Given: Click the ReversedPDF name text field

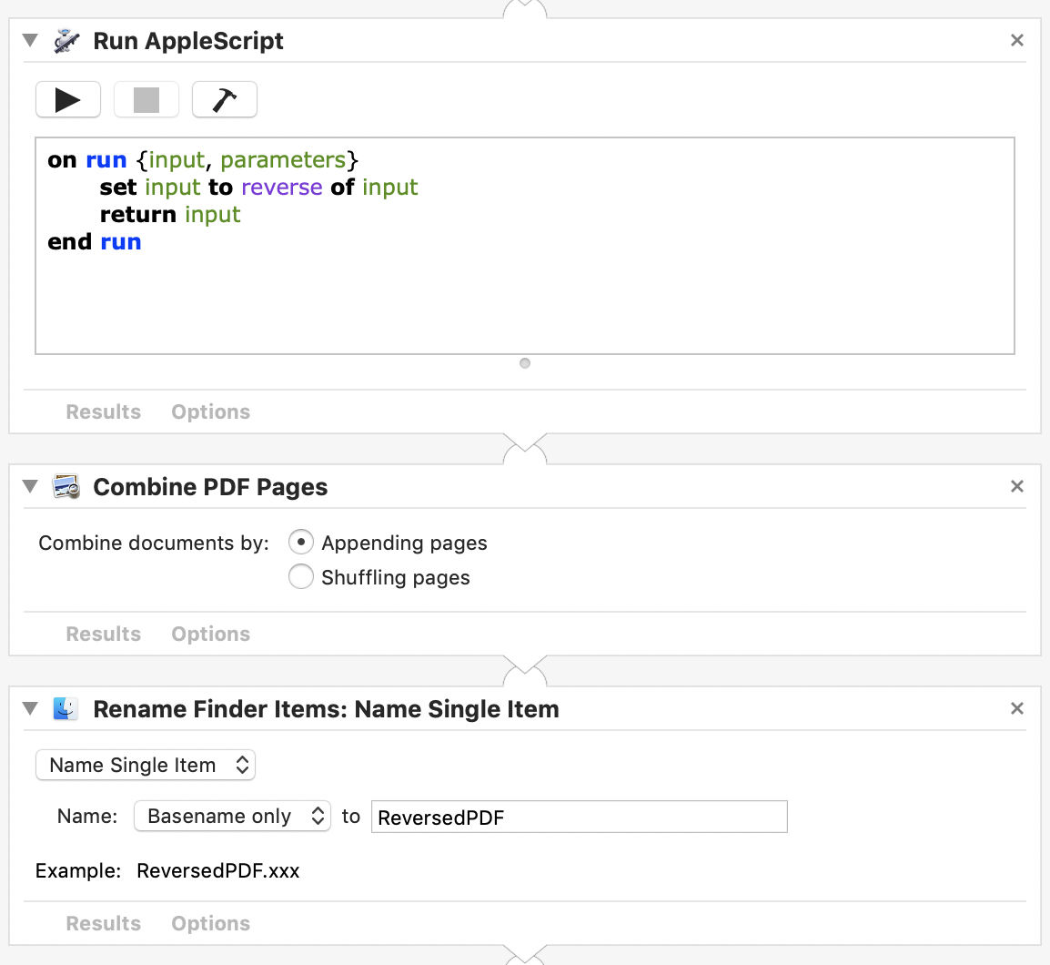Looking at the screenshot, I should [x=579, y=817].
